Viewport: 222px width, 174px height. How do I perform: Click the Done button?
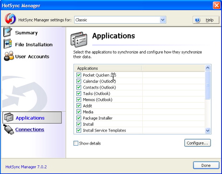coord(206,165)
